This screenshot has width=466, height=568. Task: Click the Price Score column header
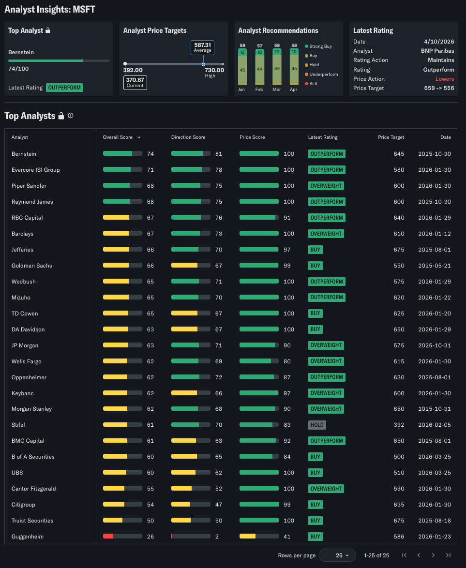tap(252, 137)
